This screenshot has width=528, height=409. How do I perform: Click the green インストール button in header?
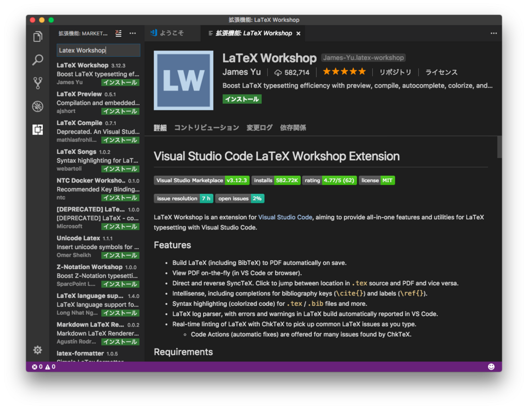242,99
